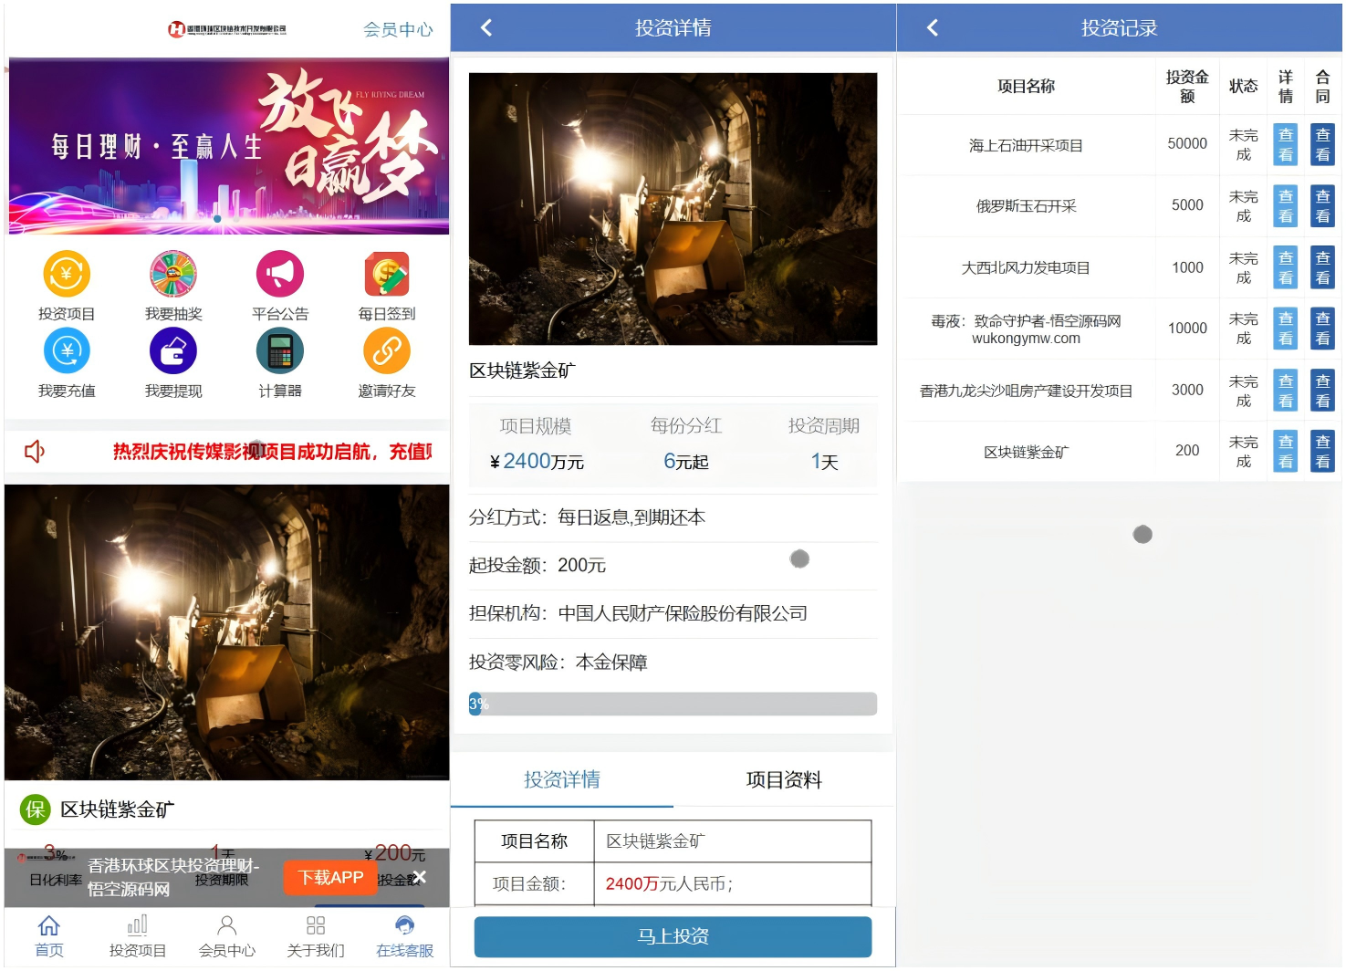
Task: Select the 投资详情 tab
Action: pos(562,780)
